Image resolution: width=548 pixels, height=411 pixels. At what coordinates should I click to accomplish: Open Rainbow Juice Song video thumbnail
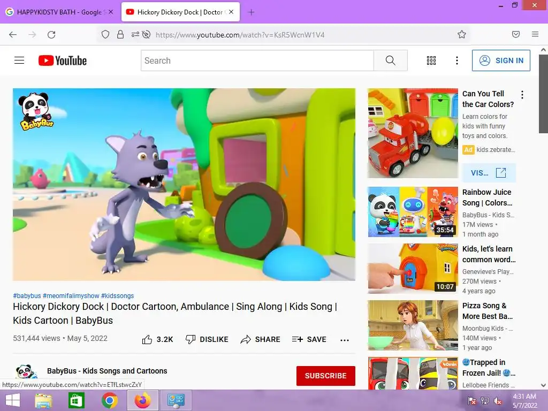[x=413, y=212]
